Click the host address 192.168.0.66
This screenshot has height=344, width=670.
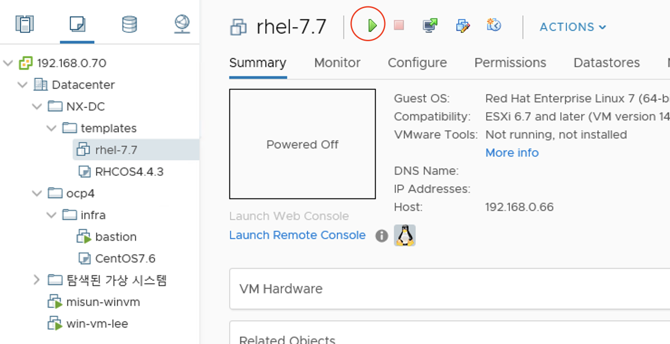coord(519,207)
